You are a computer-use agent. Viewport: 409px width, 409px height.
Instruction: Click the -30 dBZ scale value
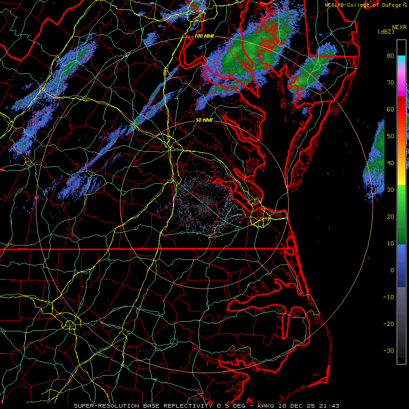(x=389, y=350)
